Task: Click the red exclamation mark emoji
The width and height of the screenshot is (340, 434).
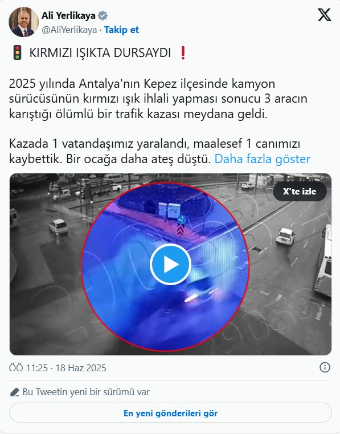Action: coord(183,52)
